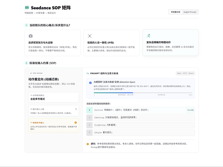Click the heading 动作重定向 (动捕迁移)
The image size is (223, 167).
tap(44, 79)
